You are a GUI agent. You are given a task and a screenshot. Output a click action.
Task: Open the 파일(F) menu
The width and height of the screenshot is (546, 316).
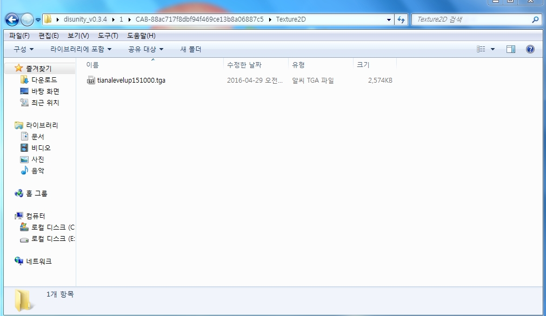point(19,36)
